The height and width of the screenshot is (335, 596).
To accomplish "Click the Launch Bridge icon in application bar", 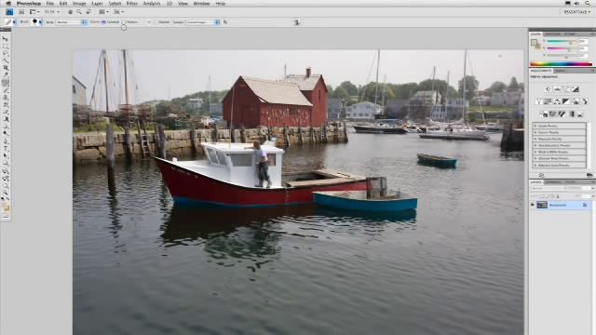I will tap(21, 12).
